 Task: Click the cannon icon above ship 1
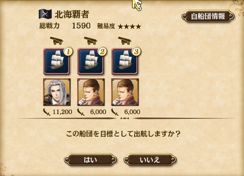click(57, 41)
